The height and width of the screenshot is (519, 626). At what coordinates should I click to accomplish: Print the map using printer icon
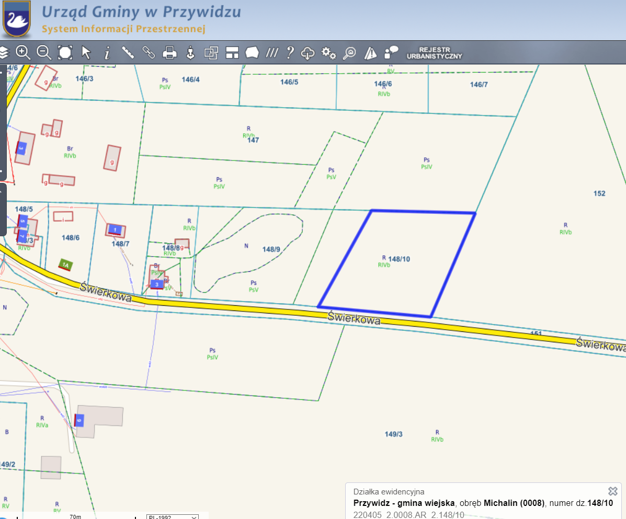coord(169,52)
